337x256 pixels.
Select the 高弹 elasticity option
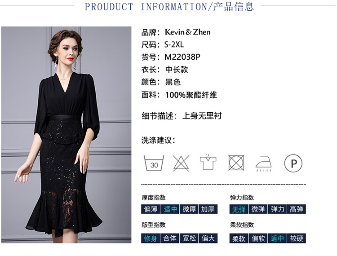click(x=297, y=209)
